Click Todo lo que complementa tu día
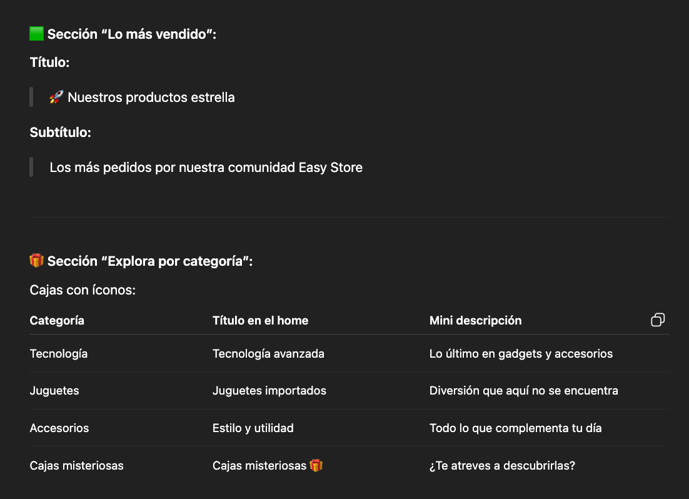The height and width of the screenshot is (499, 689). (x=515, y=428)
